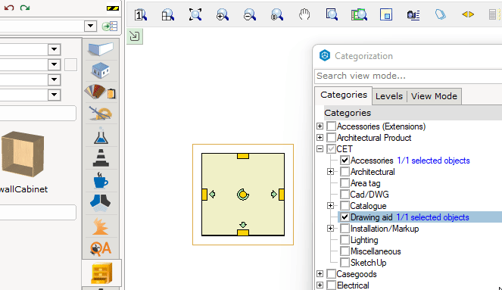Image resolution: width=502 pixels, height=290 pixels.
Task: Click the center rotate handle on the object
Action: click(x=243, y=195)
